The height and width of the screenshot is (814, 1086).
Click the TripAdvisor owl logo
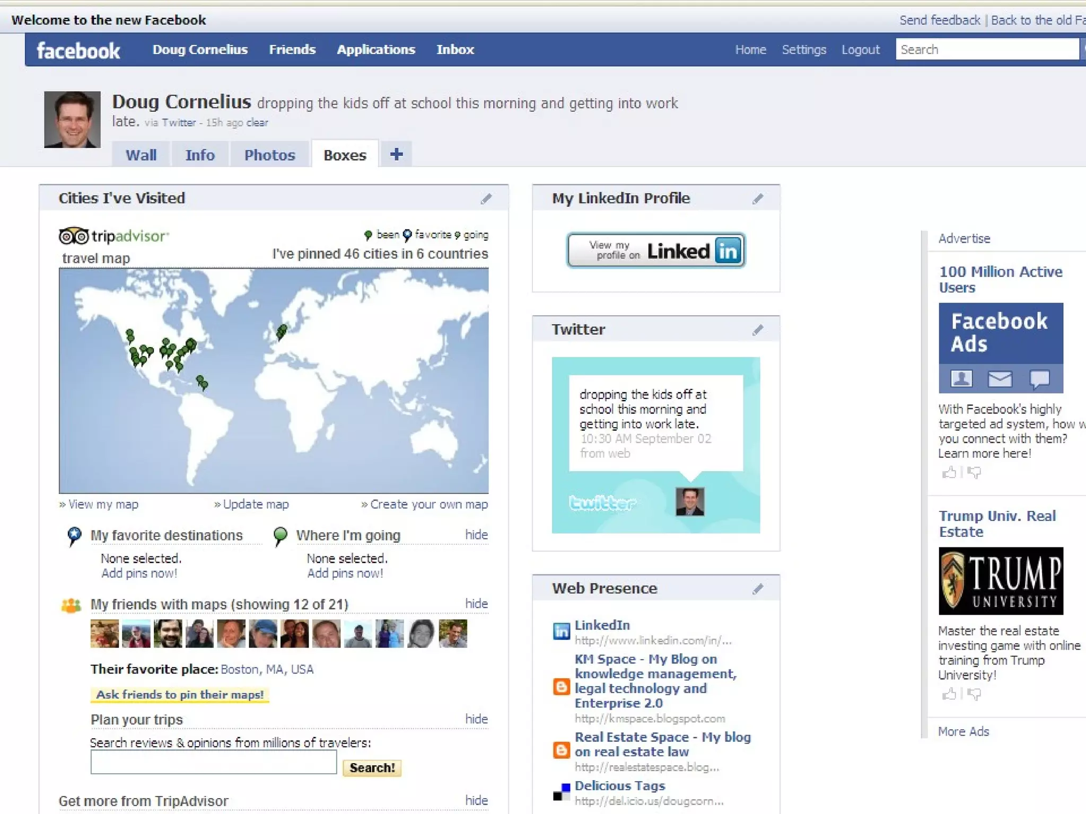(74, 236)
